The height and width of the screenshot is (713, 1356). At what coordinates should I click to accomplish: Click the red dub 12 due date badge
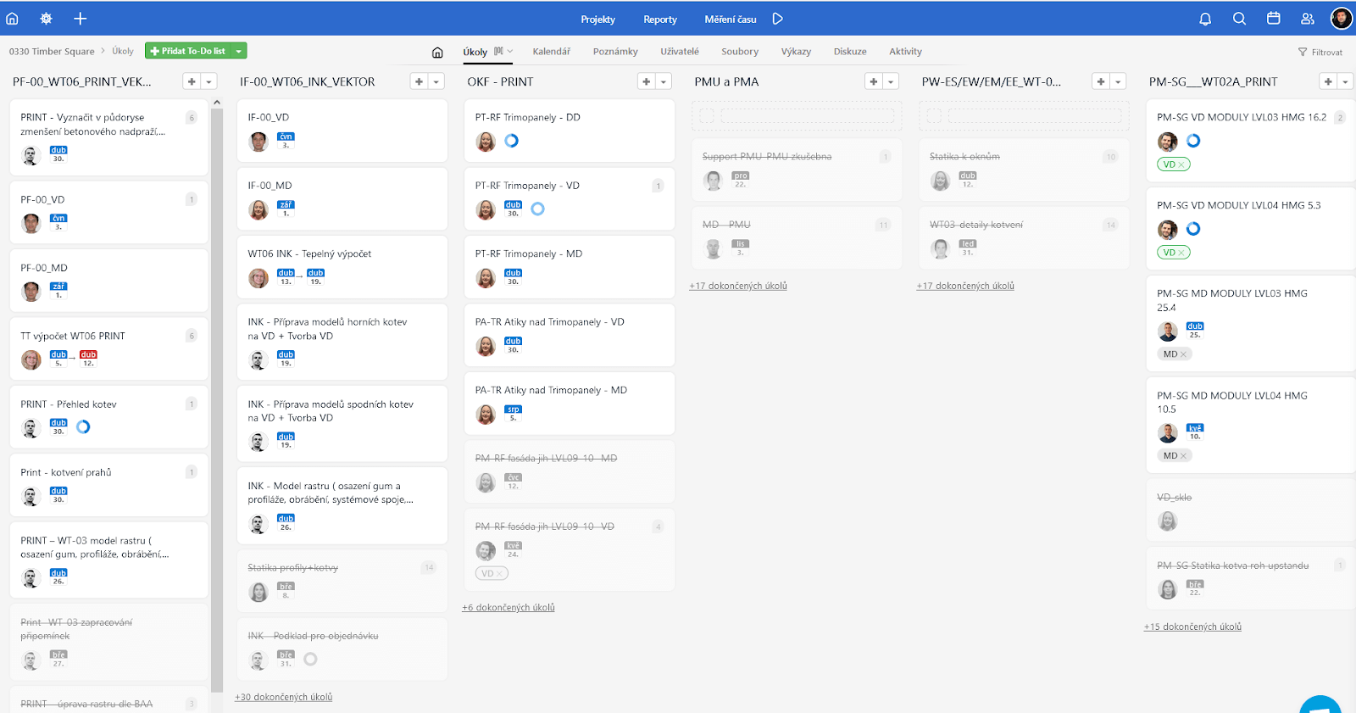(x=88, y=359)
